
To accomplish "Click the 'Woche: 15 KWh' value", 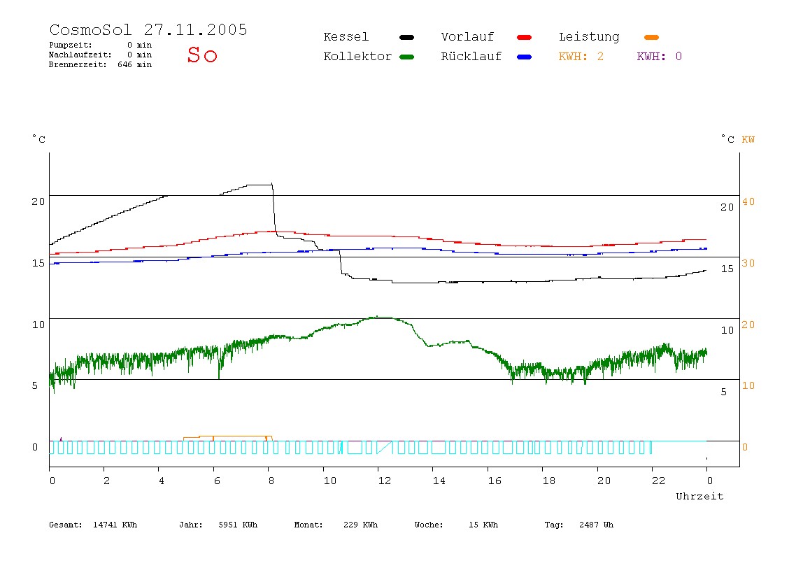I will pyautogui.click(x=456, y=525).
